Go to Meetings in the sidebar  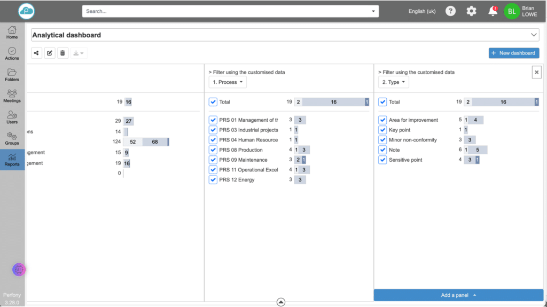12,96
